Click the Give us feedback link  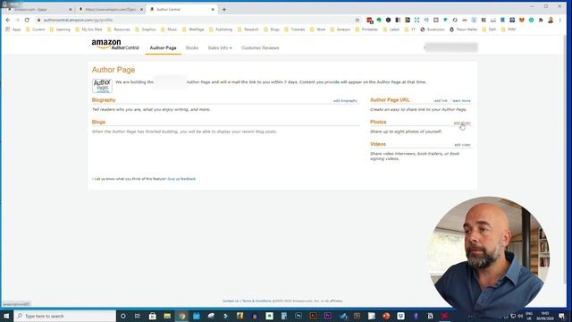[181, 179]
